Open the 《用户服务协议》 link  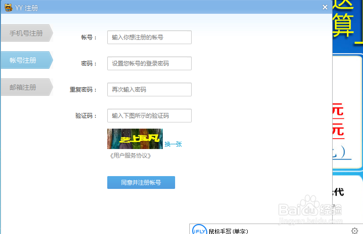click(130, 156)
